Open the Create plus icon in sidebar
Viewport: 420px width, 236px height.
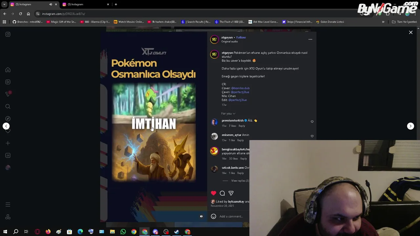[x=8, y=143]
